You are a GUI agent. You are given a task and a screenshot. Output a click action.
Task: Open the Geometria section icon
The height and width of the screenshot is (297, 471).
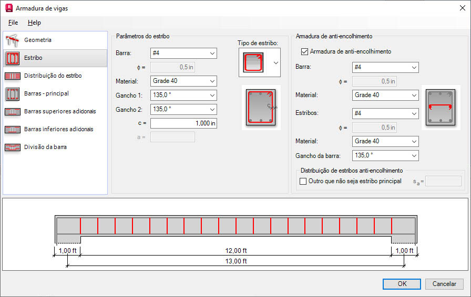click(12, 40)
